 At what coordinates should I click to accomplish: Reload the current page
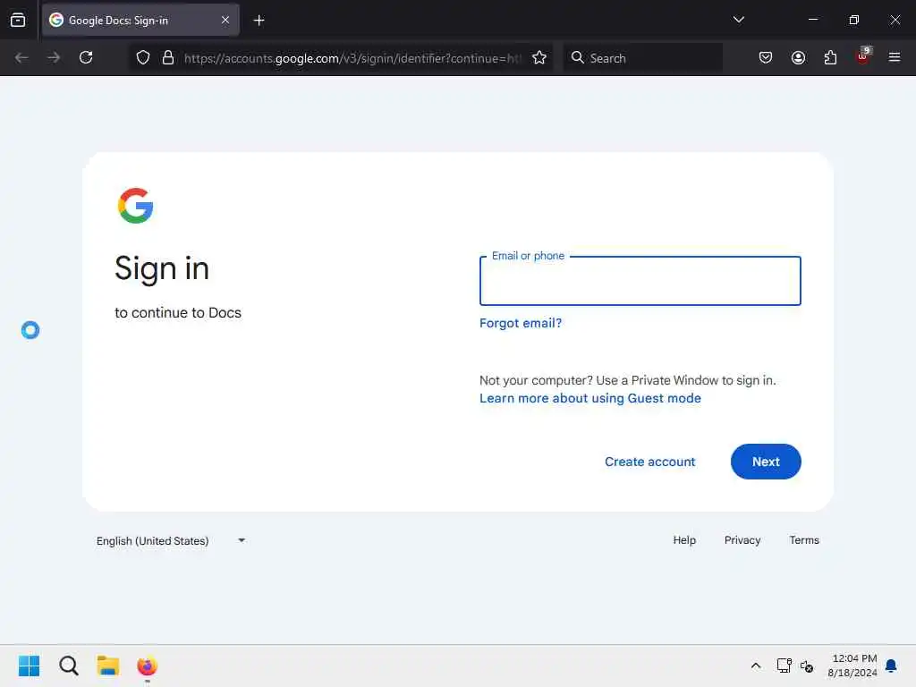click(86, 57)
